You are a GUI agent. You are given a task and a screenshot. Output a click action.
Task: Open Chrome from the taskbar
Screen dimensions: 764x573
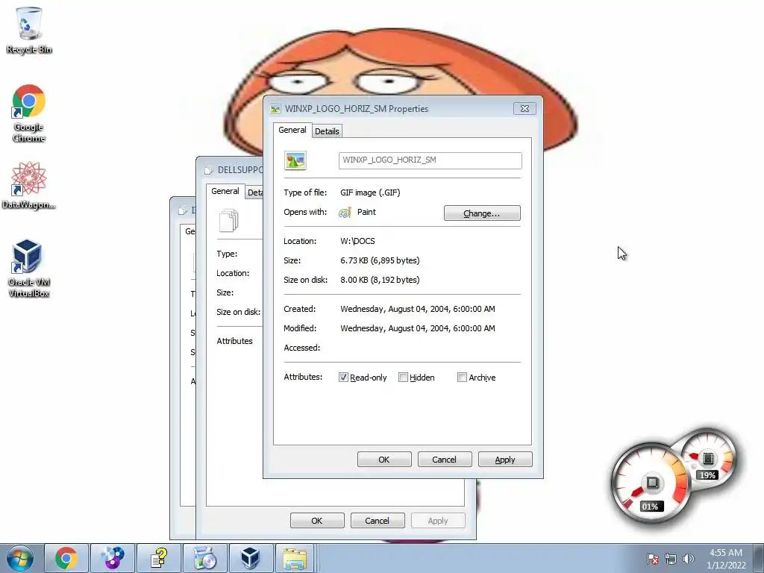(66, 558)
